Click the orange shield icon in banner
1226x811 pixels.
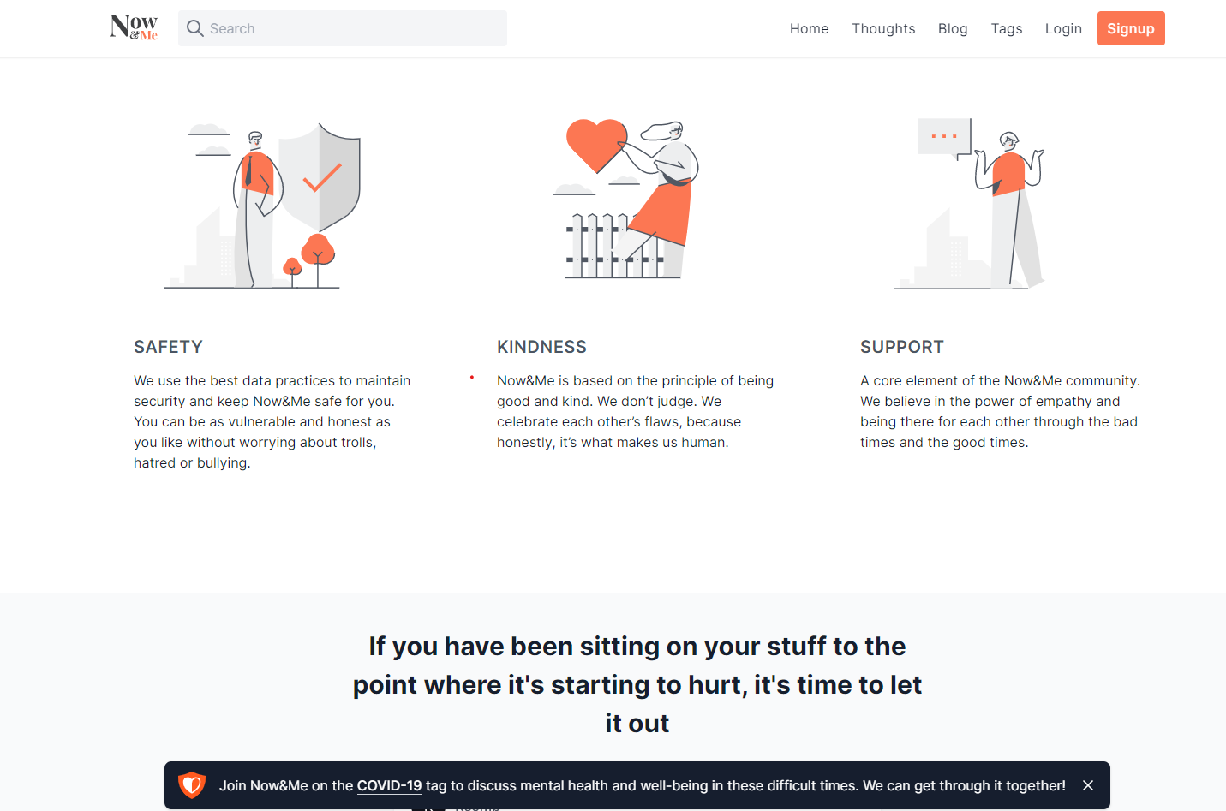[192, 785]
